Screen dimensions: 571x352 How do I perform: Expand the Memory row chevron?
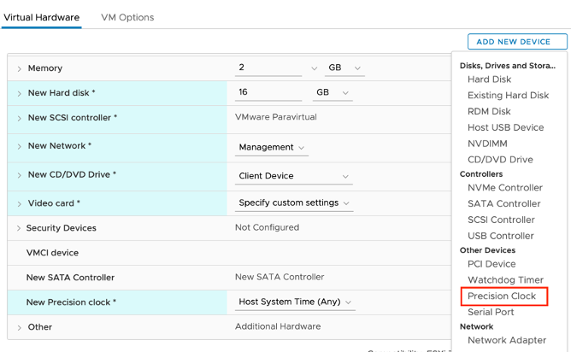[20, 68]
